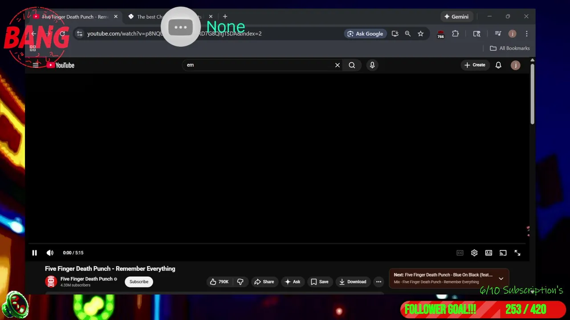Expand the Next: Blue On Black mix panel
Screen dimensions: 570x320
click(501, 279)
